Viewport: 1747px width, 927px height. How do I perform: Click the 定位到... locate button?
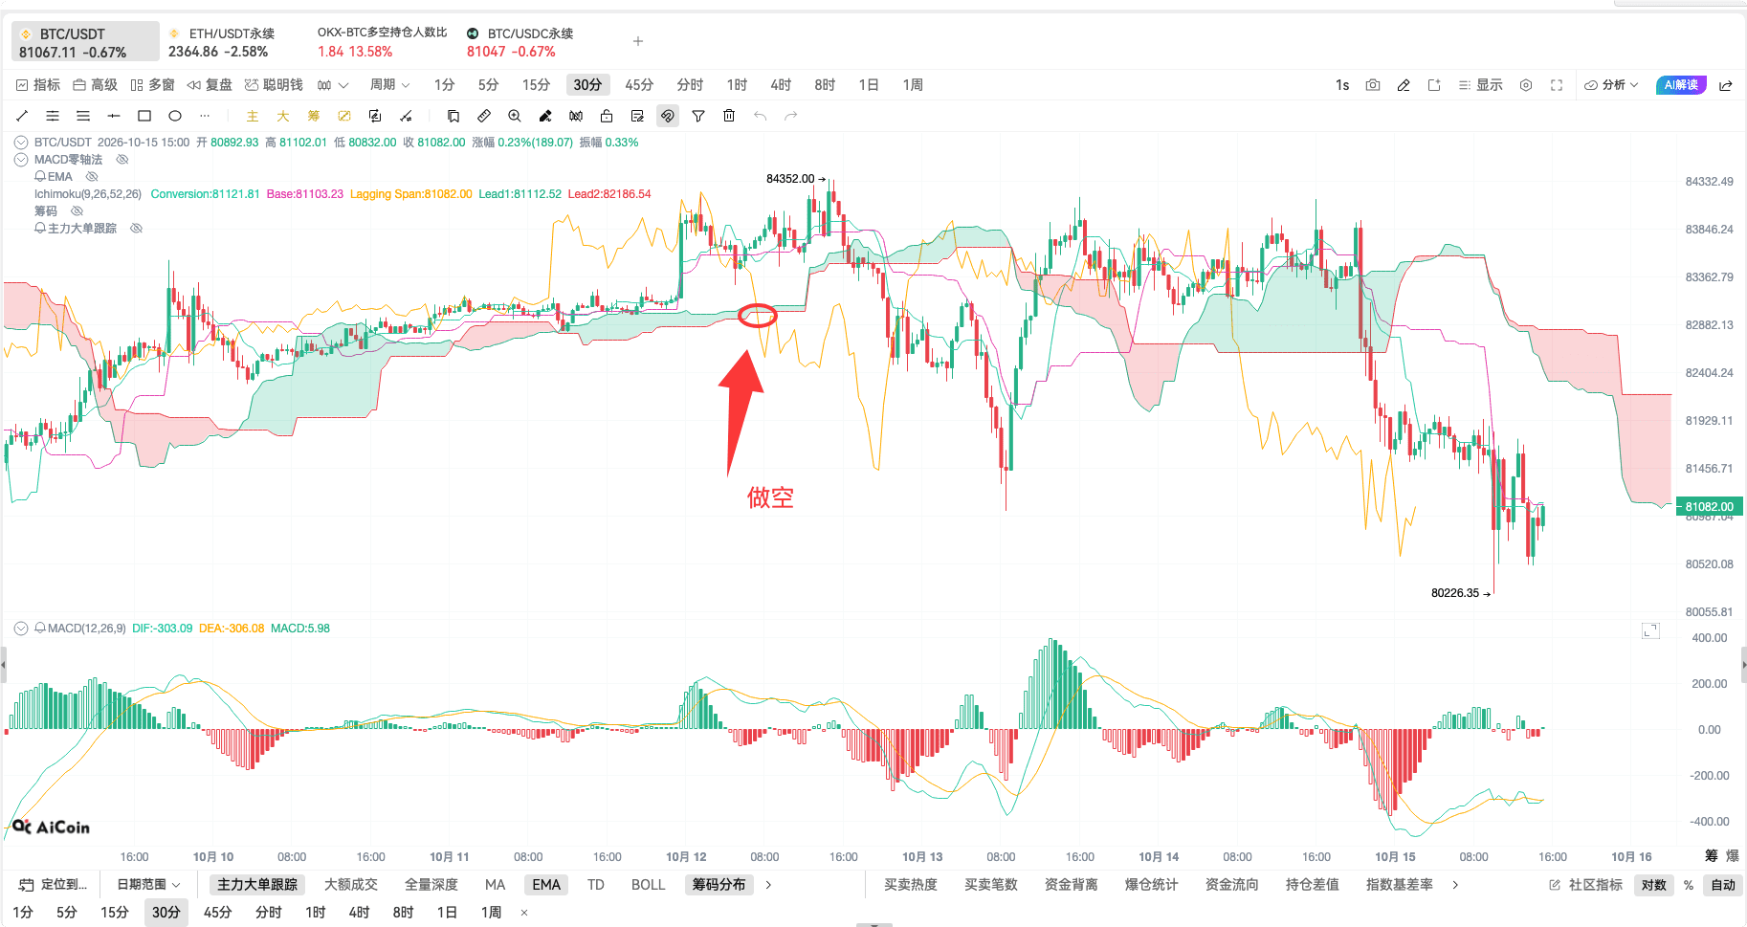pyautogui.click(x=54, y=885)
